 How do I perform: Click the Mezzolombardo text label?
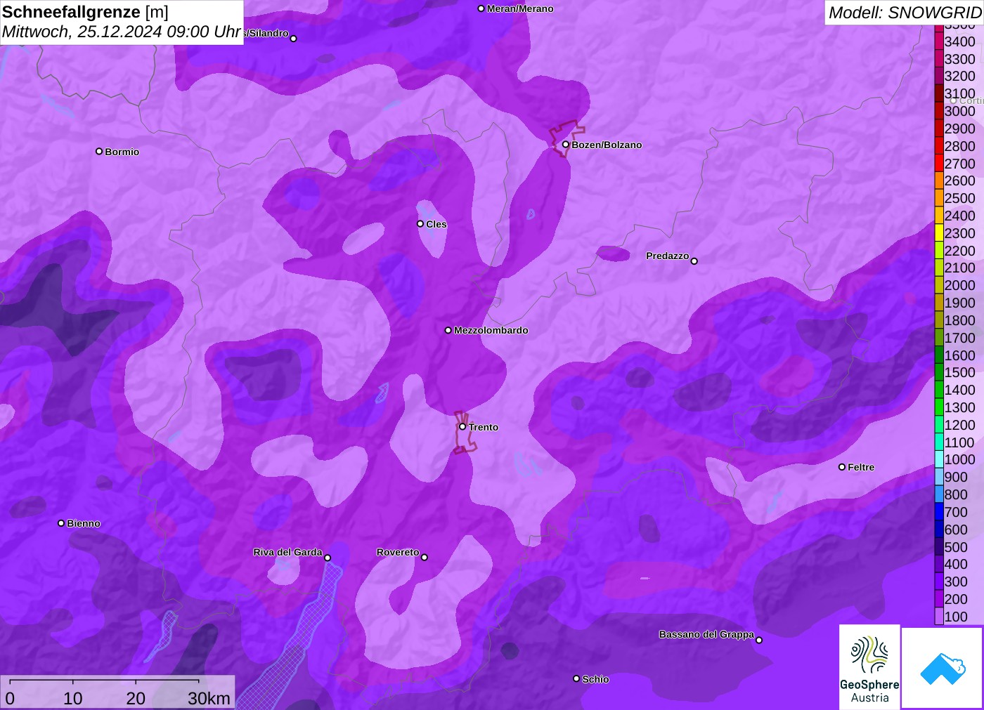[491, 330]
